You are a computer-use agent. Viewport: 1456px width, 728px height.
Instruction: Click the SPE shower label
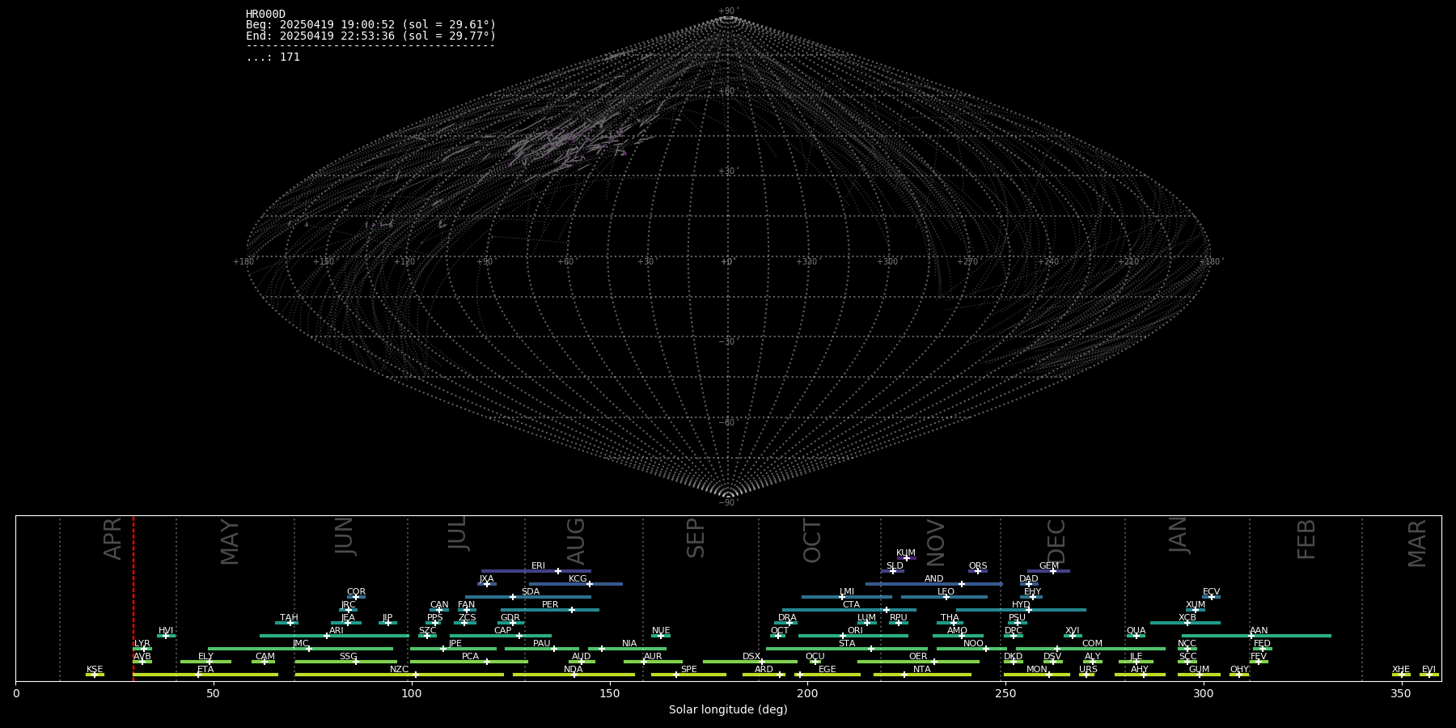[688, 670]
